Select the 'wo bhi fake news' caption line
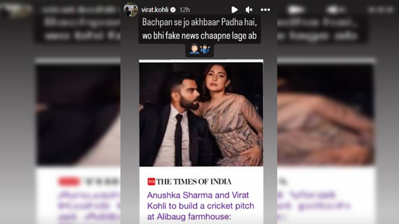 click(199, 36)
